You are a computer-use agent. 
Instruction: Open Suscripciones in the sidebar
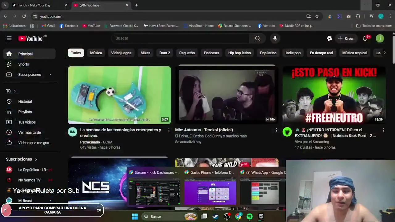[30, 75]
